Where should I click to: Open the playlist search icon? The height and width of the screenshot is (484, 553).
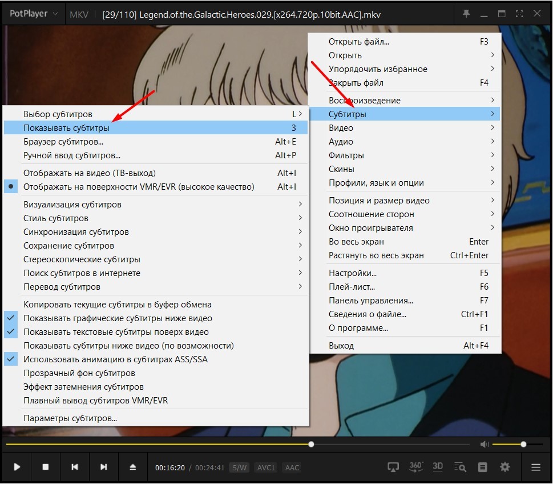pyautogui.click(x=460, y=467)
